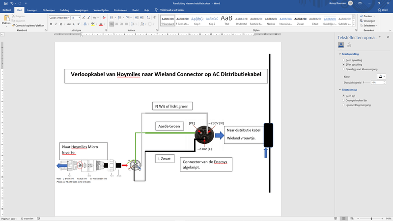Switch to the Ontwerpen tab
Viewport: 393px width, 221px height.
click(x=49, y=10)
